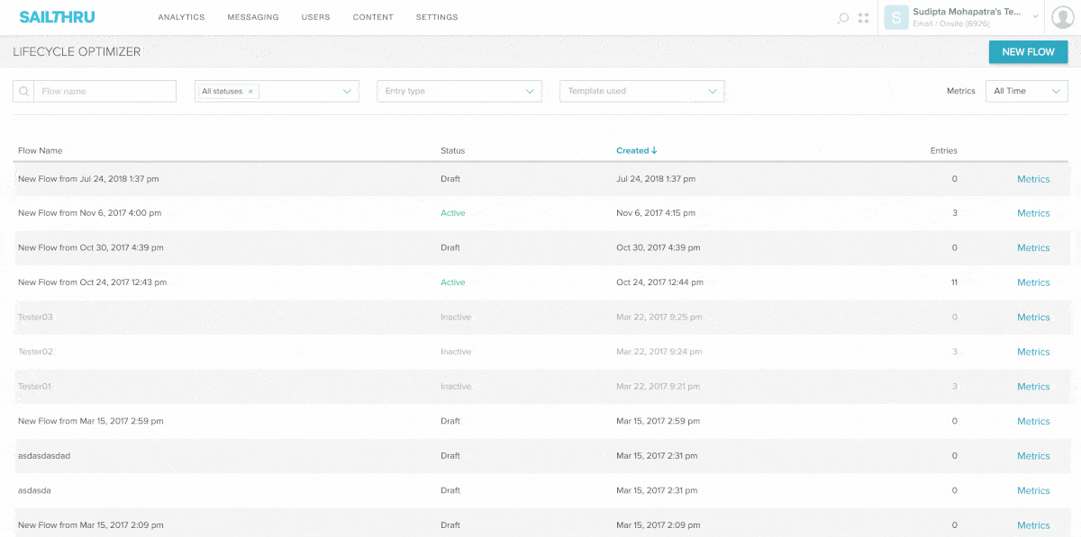Screen dimensions: 1081x537
Task: Click entries count 11
Action: [954, 282]
